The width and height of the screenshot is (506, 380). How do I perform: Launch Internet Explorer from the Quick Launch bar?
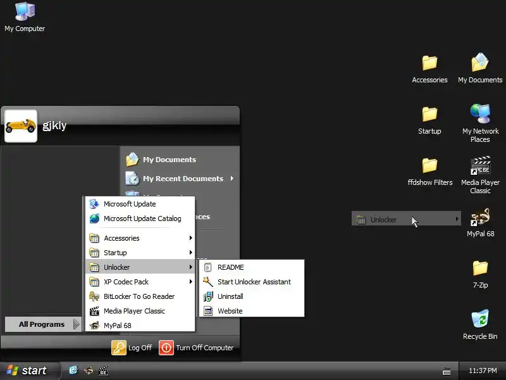[x=73, y=370]
